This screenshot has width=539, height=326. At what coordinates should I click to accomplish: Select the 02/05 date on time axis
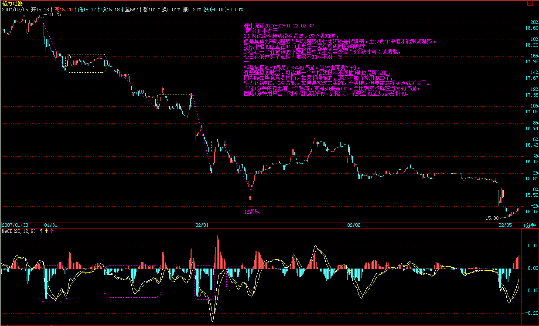pyautogui.click(x=505, y=225)
